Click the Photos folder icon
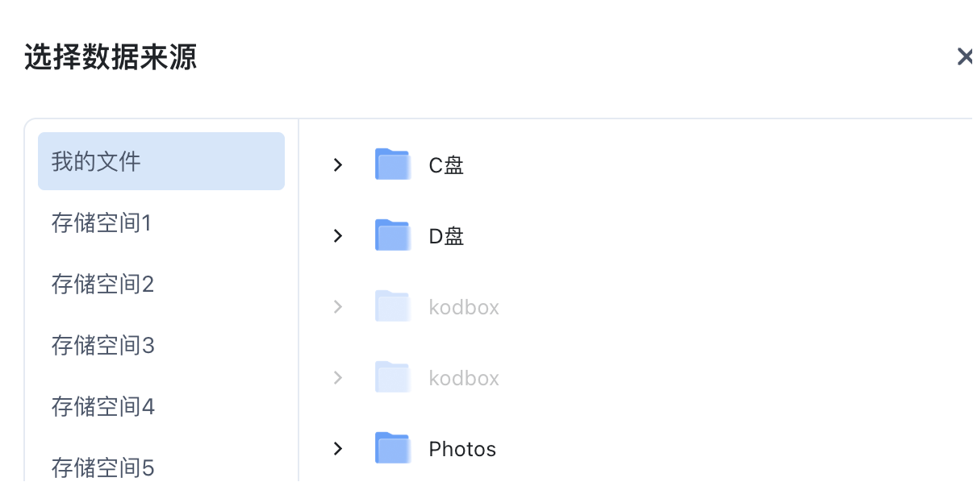The width and height of the screenshot is (973, 482). pos(393,448)
